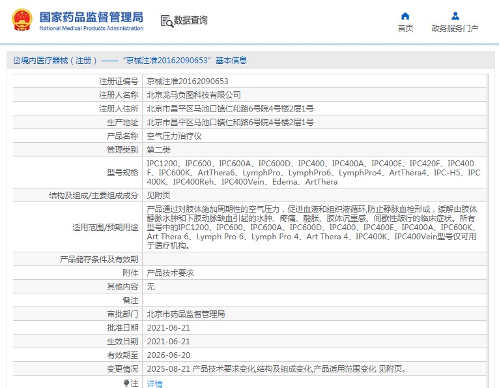Screen dimensions: 499x388
Task: Select the 首页 text link
Action: tap(405, 28)
